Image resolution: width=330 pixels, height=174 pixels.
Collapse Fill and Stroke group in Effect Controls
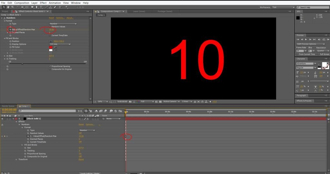tap(5, 39)
